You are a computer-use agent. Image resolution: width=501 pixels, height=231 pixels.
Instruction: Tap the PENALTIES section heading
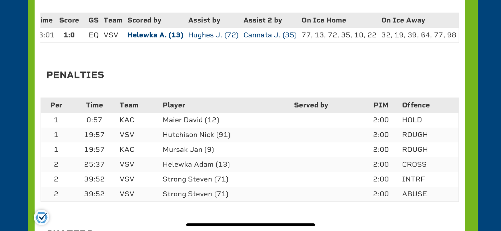click(75, 75)
